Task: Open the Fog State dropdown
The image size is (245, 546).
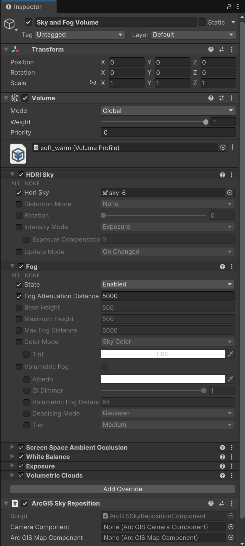Action: pyautogui.click(x=167, y=284)
